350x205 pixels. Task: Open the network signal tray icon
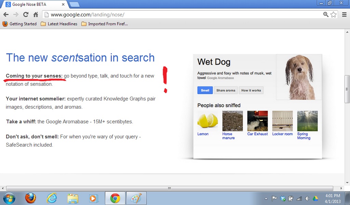click(299, 198)
